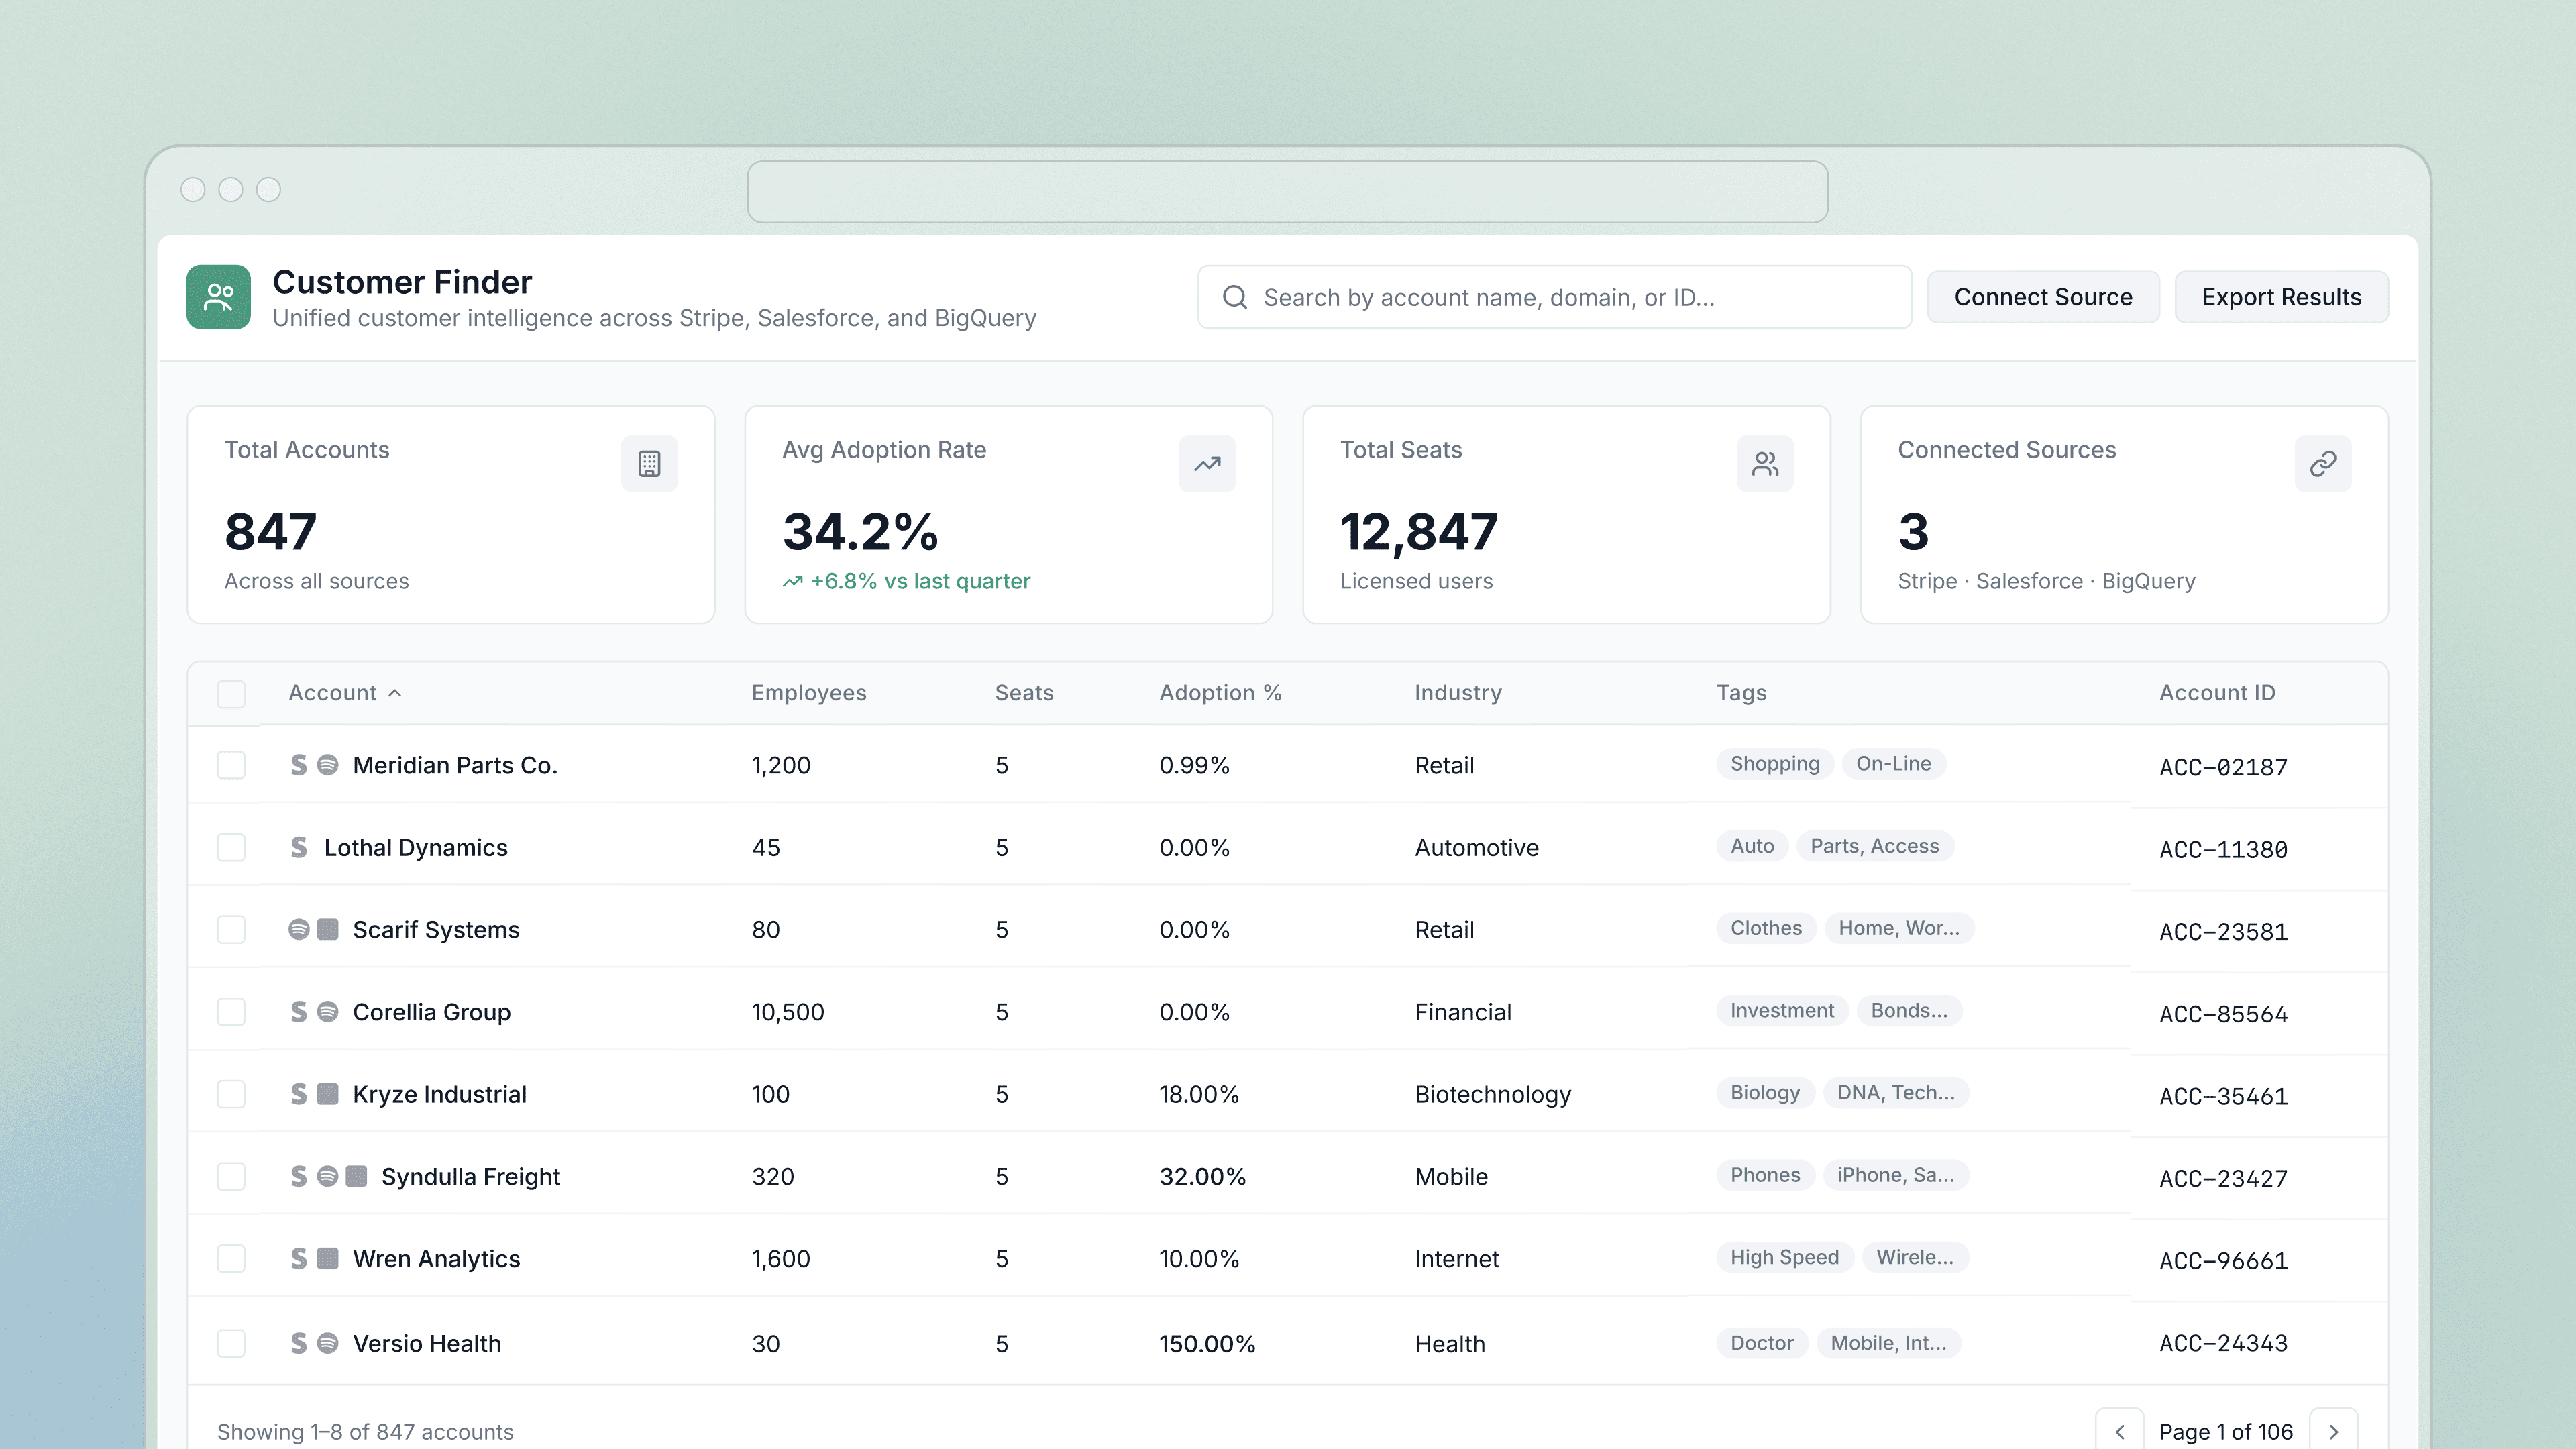Click the search by account name input field
The height and width of the screenshot is (1449, 2576).
pyautogui.click(x=1554, y=297)
